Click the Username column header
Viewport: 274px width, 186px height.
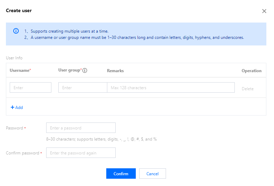click(x=20, y=70)
